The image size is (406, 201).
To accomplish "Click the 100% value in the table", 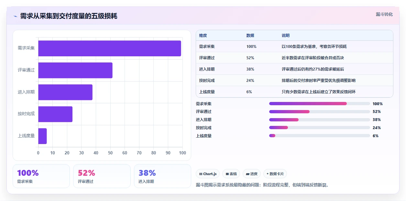I will pos(251,47).
